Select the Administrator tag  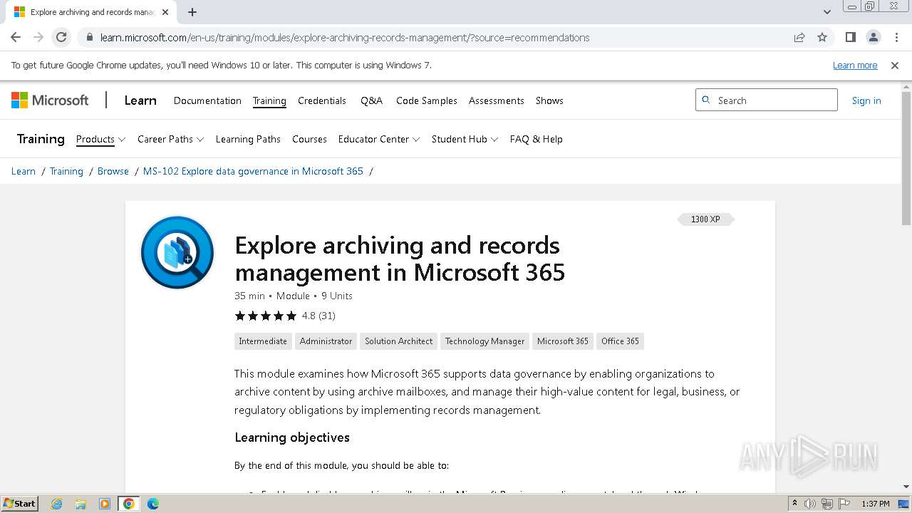326,341
